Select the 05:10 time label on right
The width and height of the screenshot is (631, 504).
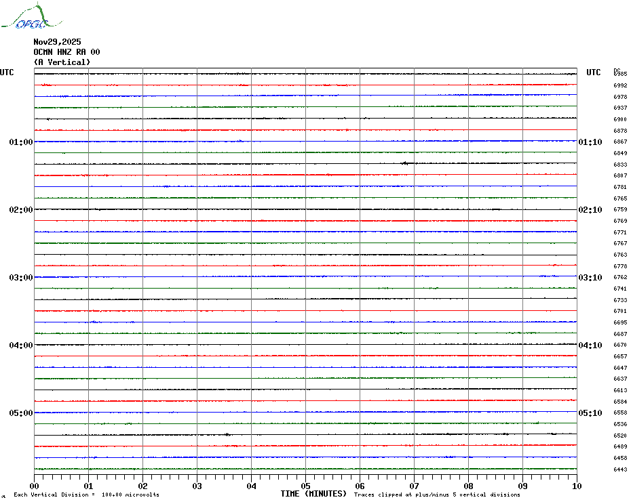pyautogui.click(x=590, y=413)
